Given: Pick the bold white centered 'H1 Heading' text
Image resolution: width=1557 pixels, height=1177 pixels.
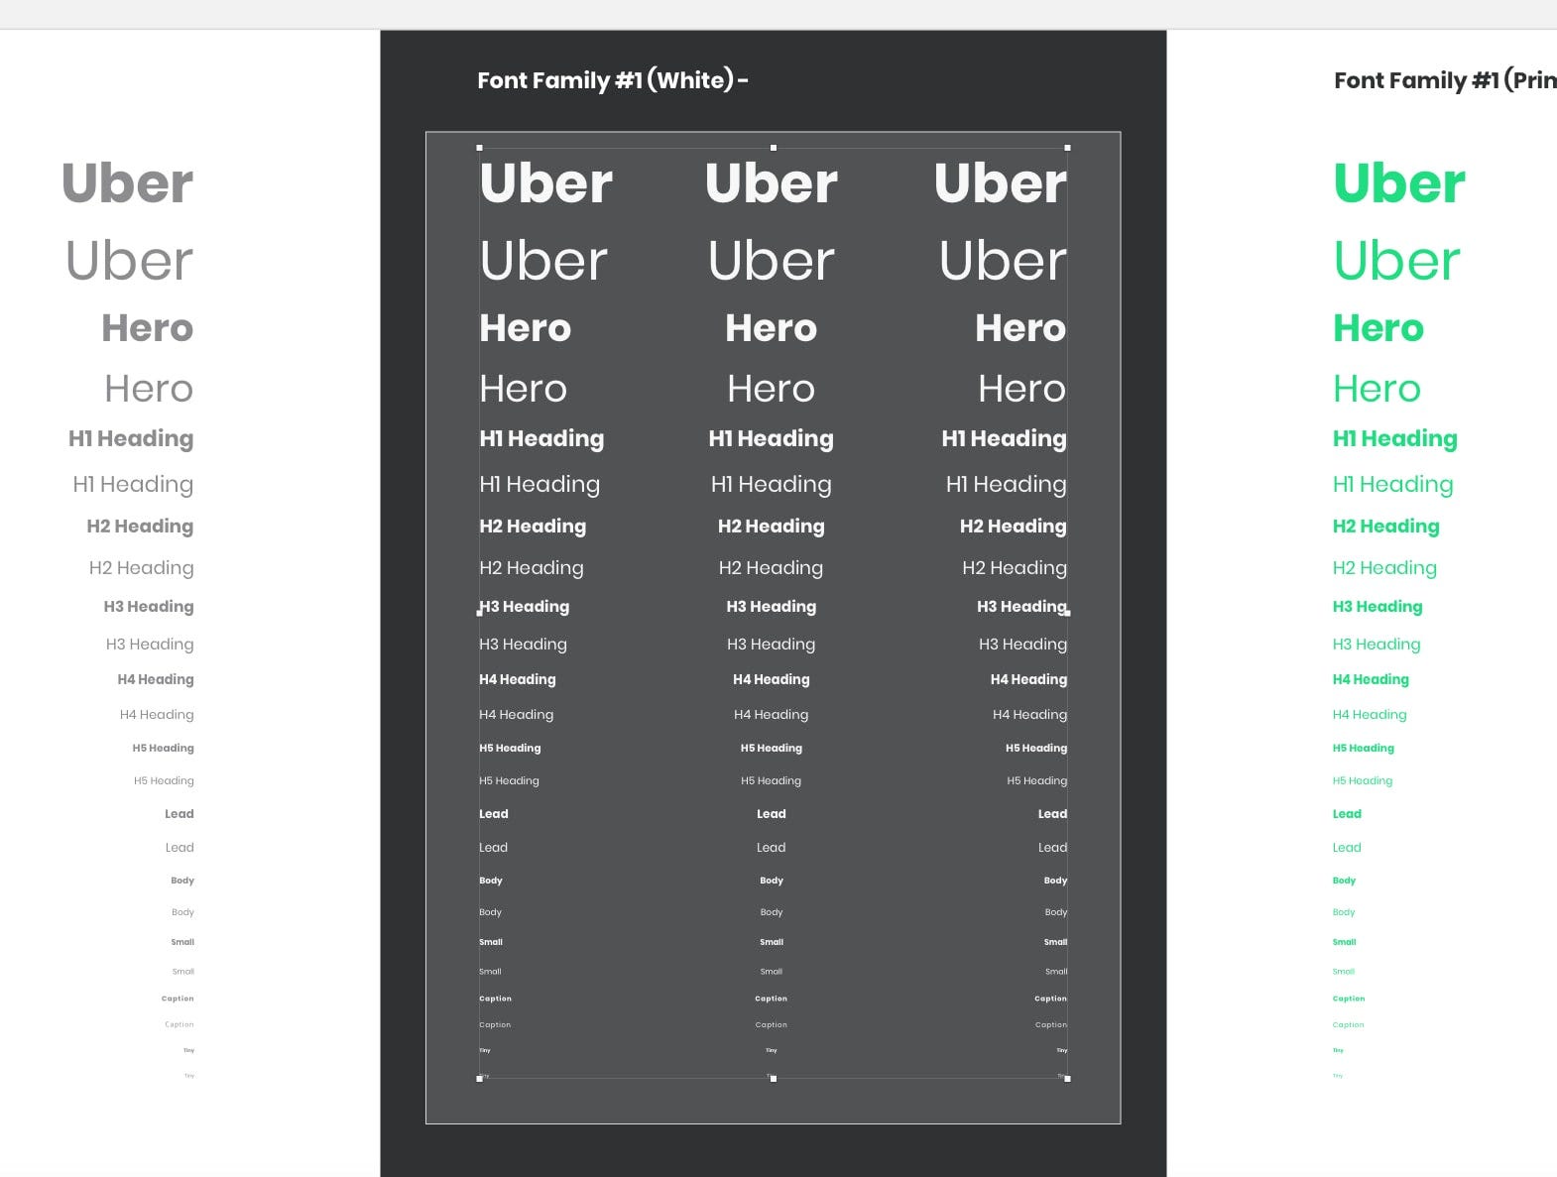Looking at the screenshot, I should click(772, 438).
